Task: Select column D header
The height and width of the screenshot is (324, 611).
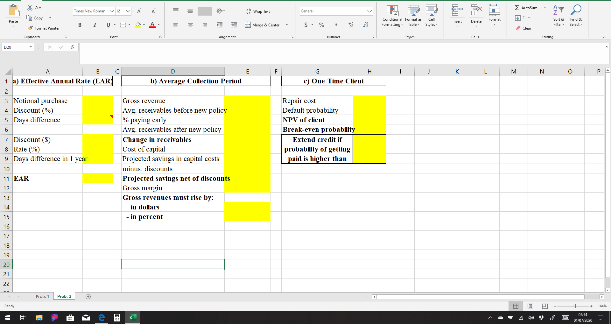Action: 173,72
